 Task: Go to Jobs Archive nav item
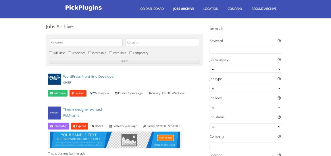pos(183,9)
